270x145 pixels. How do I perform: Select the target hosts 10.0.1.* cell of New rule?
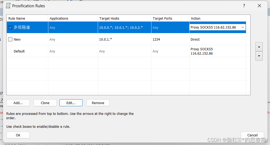(106, 39)
